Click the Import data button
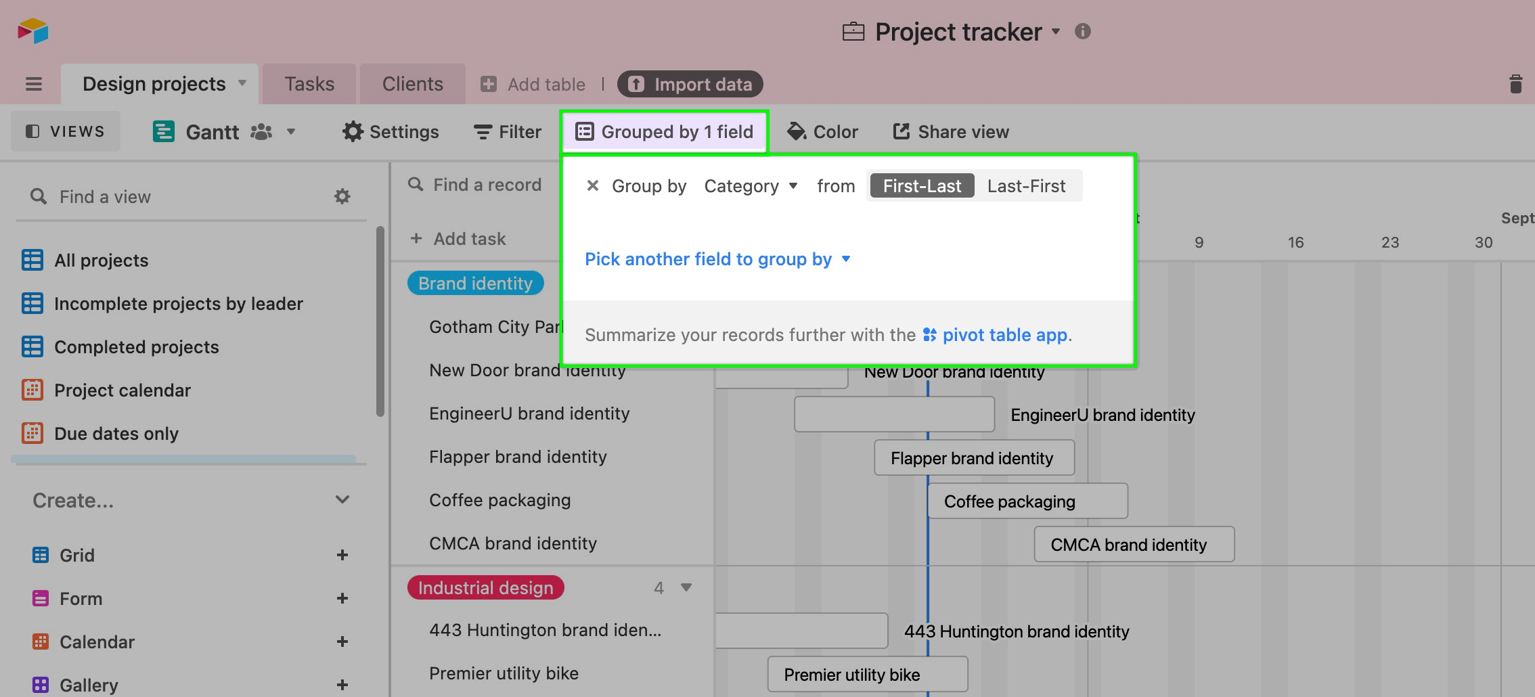This screenshot has width=1535, height=697. click(690, 84)
